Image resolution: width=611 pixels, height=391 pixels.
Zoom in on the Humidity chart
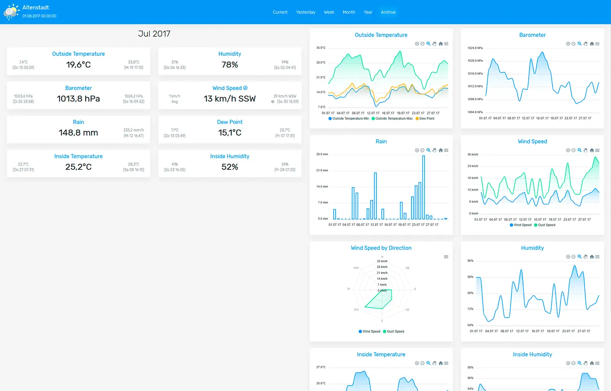click(x=568, y=257)
